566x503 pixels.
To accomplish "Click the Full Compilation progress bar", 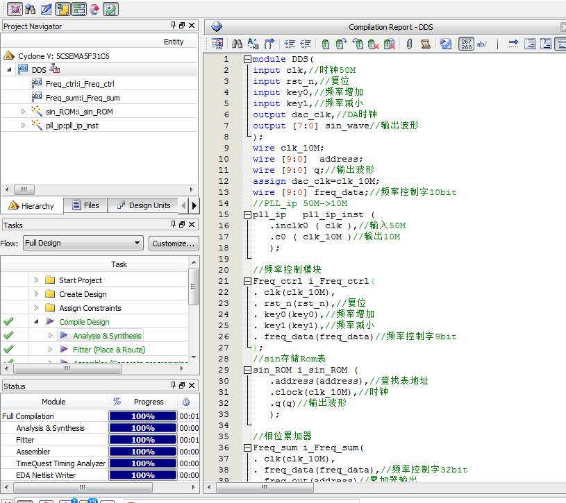I will [142, 416].
